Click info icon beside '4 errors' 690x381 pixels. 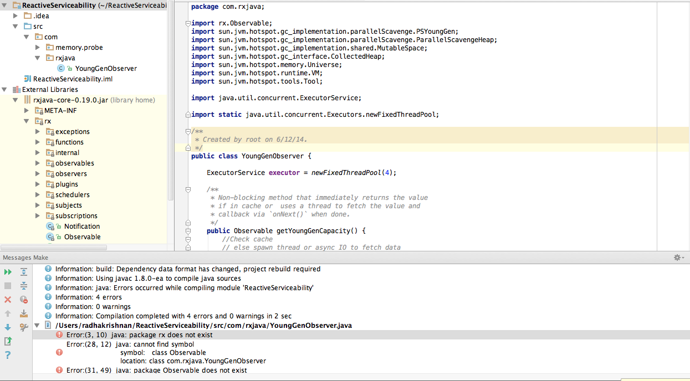point(48,297)
